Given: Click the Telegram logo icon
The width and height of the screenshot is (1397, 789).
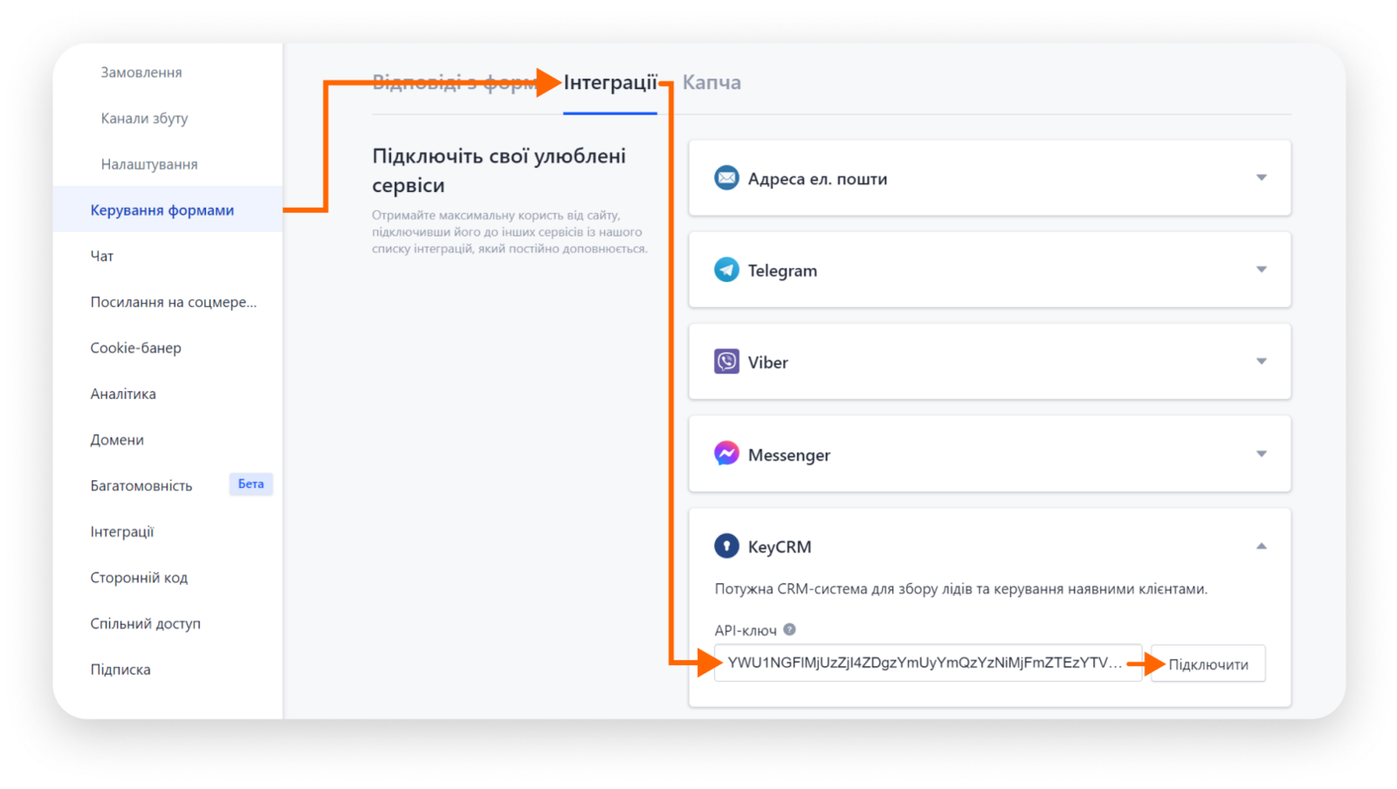Looking at the screenshot, I should 726,270.
